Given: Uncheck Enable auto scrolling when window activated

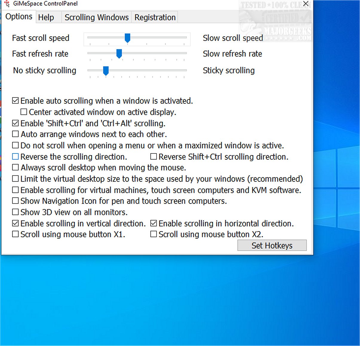Looking at the screenshot, I should tap(15, 101).
